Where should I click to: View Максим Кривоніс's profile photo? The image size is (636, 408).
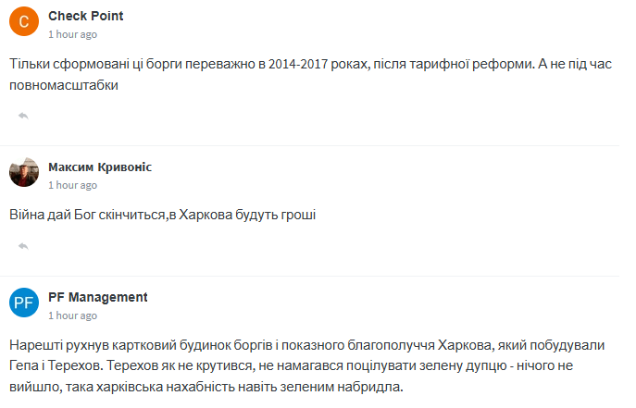tap(24, 173)
